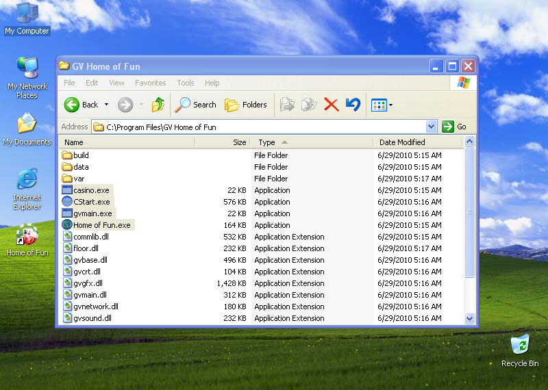Minimize the GV Home of Fun window
Screen dimensions: 548x390
coord(436,66)
